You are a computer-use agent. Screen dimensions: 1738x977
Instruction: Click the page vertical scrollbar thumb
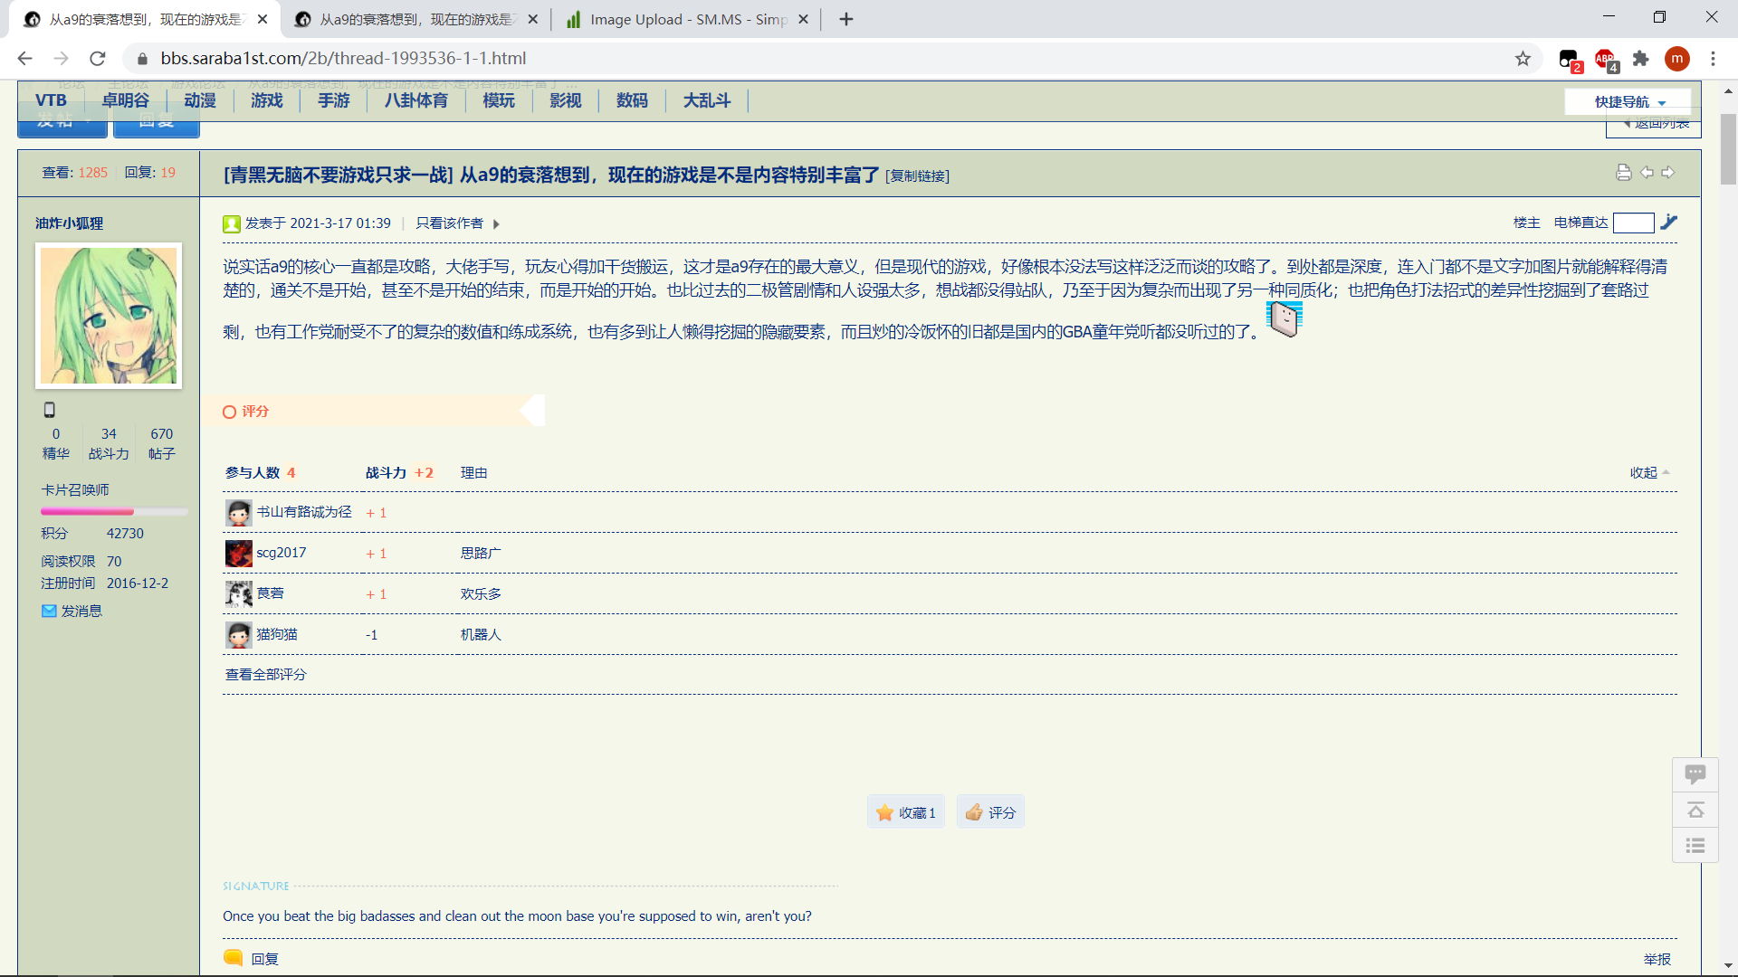pos(1728,149)
